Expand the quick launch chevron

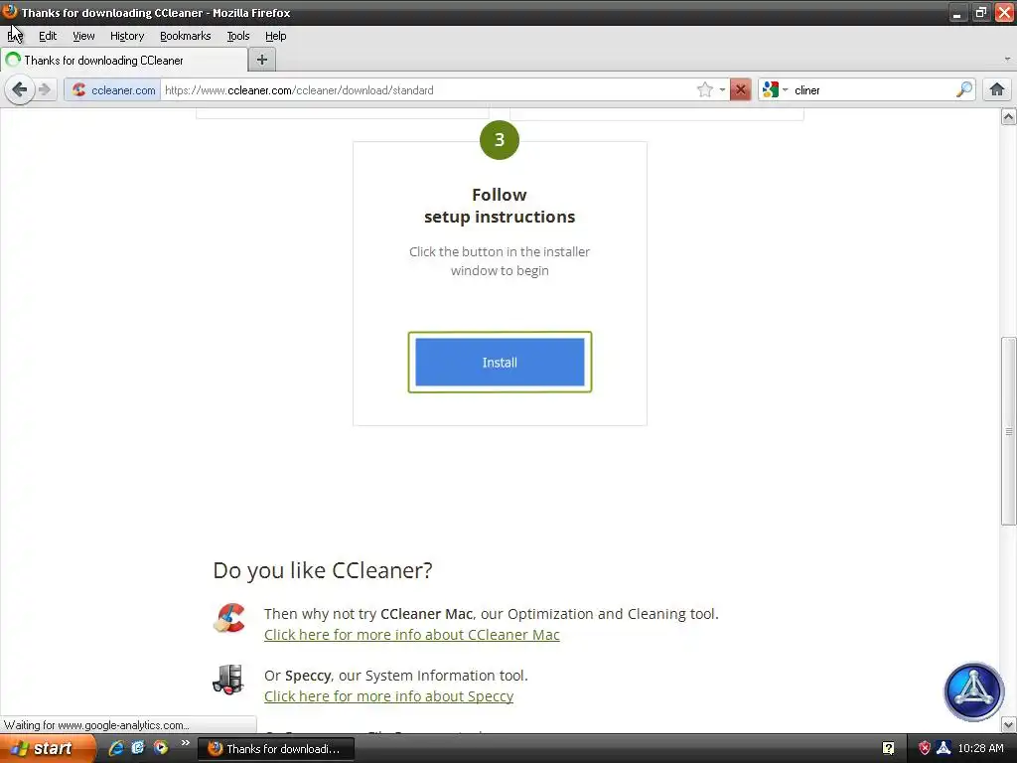[x=186, y=743]
